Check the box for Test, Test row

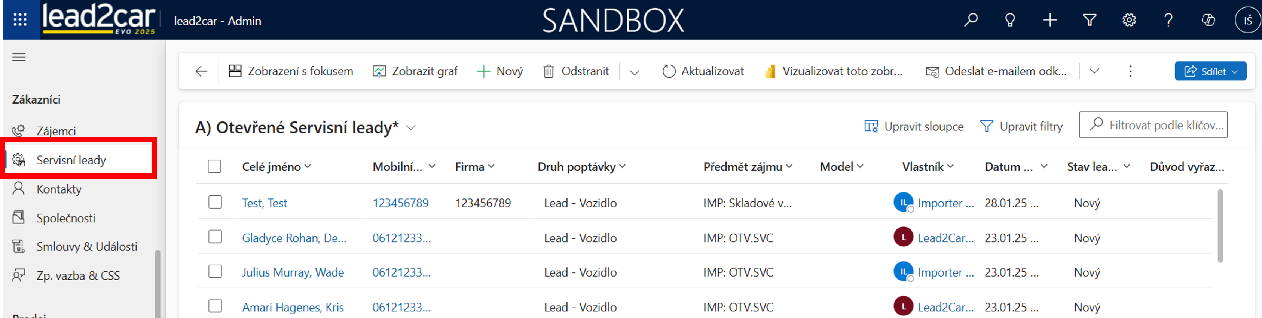pos(215,202)
